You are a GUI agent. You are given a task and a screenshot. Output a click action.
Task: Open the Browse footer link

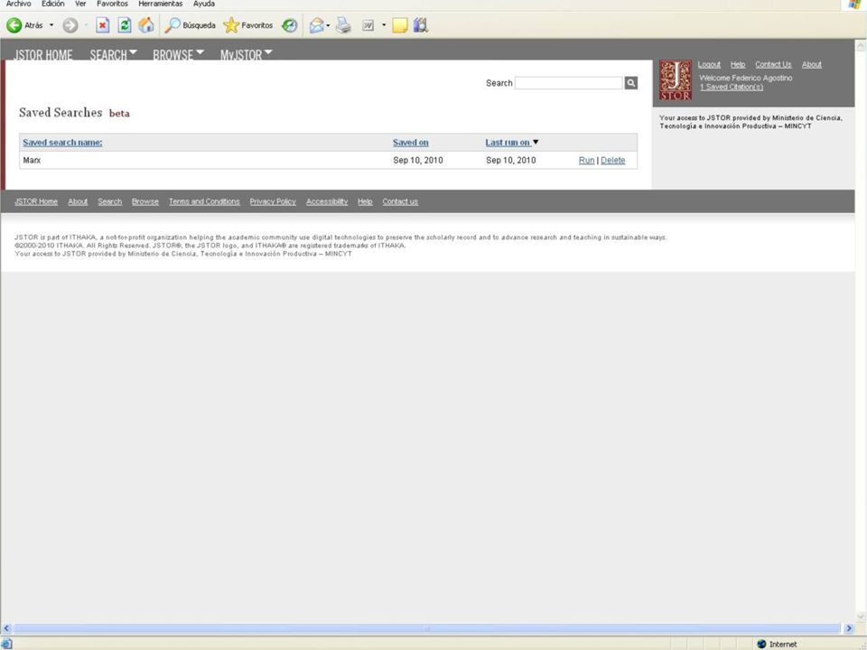[x=144, y=201]
